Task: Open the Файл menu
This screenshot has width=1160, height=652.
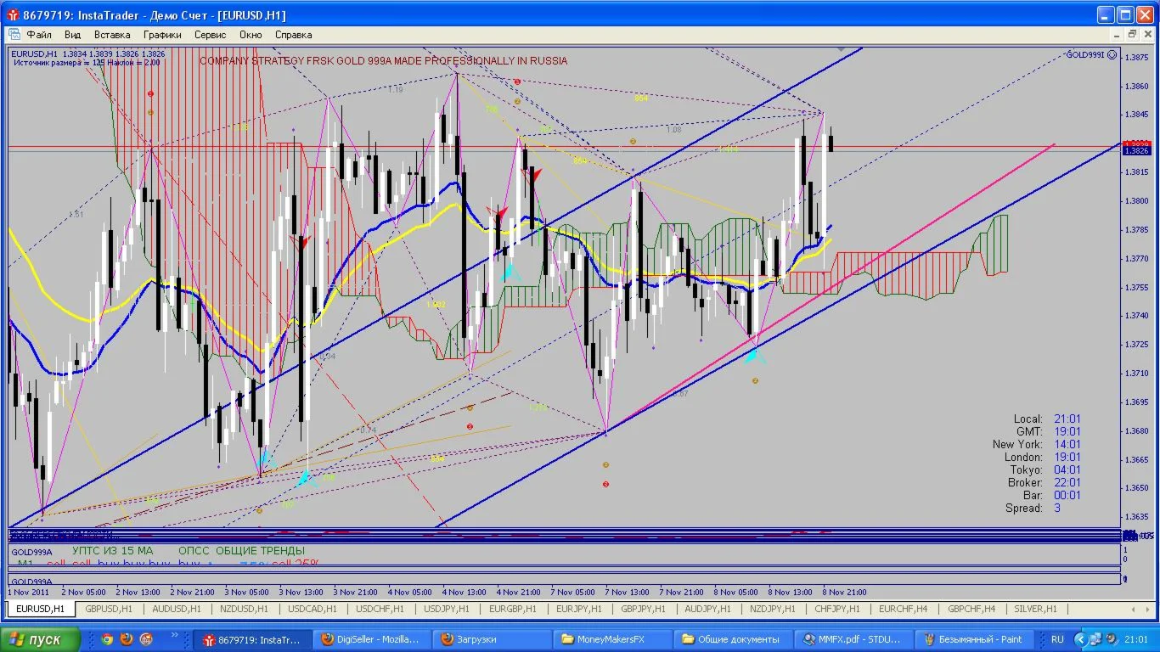Action: [x=39, y=35]
